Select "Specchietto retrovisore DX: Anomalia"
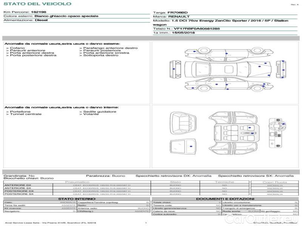The width and height of the screenshot is (302, 226). click(x=173, y=176)
